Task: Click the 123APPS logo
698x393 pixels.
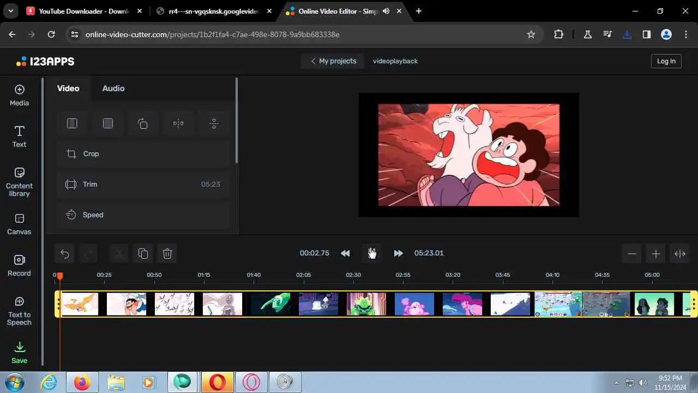Action: click(45, 61)
